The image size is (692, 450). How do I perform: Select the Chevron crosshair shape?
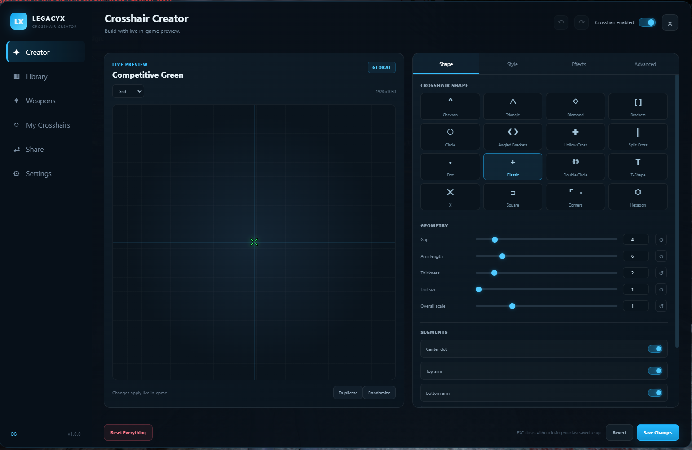(450, 106)
